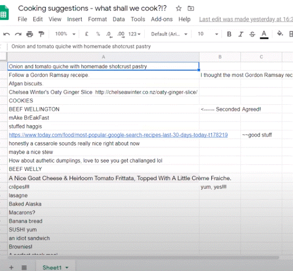Select column B header
The height and width of the screenshot is (271, 293).
point(220,57)
